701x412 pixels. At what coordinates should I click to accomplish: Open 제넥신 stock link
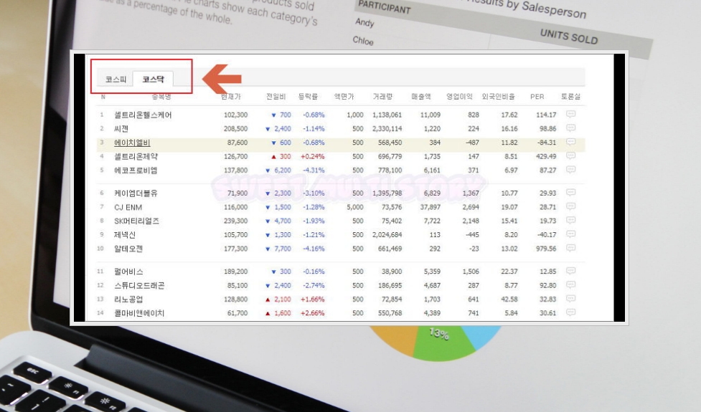click(x=125, y=235)
